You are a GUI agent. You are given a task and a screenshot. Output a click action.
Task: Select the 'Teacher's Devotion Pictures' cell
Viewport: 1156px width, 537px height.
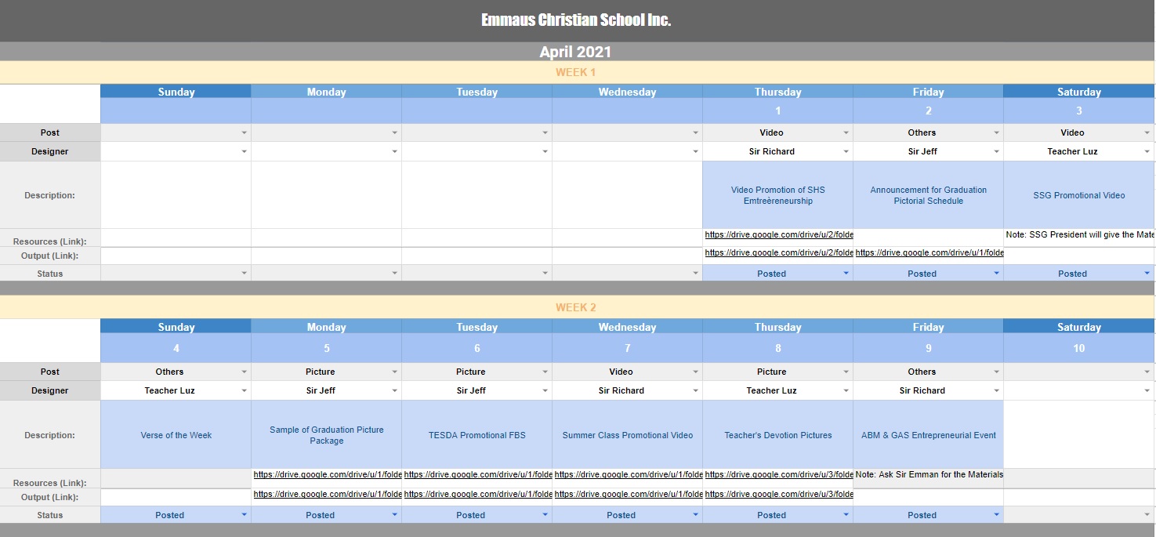coord(778,435)
